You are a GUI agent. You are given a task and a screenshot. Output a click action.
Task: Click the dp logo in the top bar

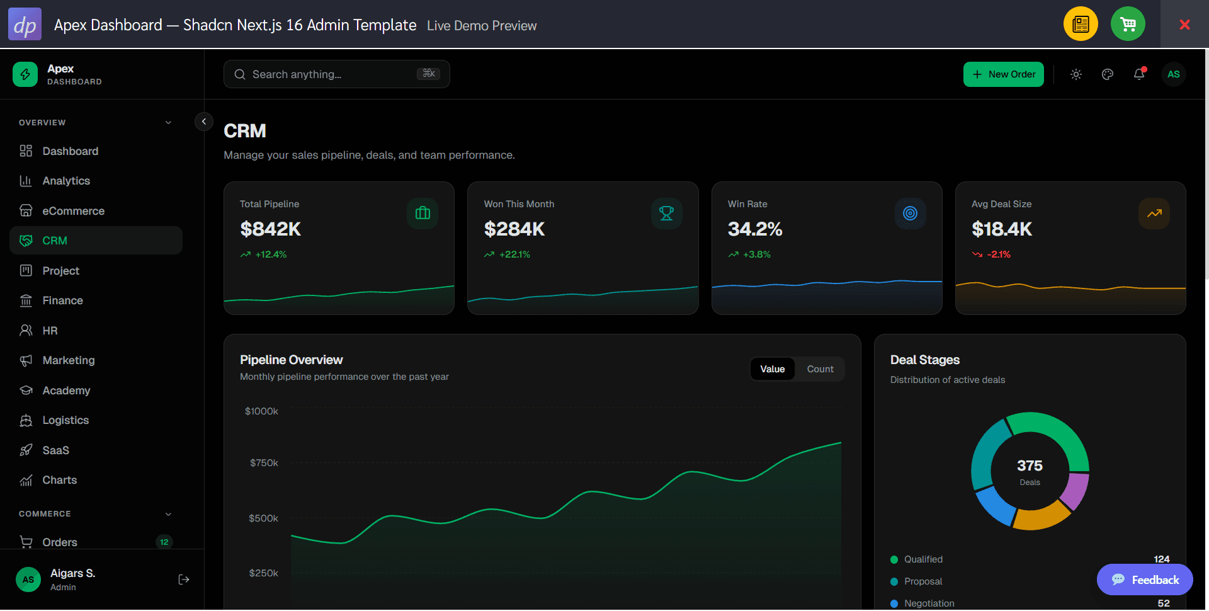(x=25, y=24)
